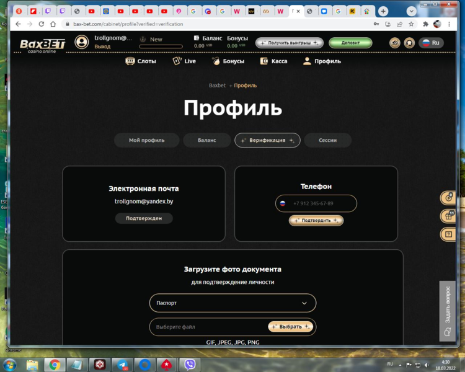This screenshot has height=372, width=465.
Task: Bookmark this page with the star icon
Action: tap(411, 24)
